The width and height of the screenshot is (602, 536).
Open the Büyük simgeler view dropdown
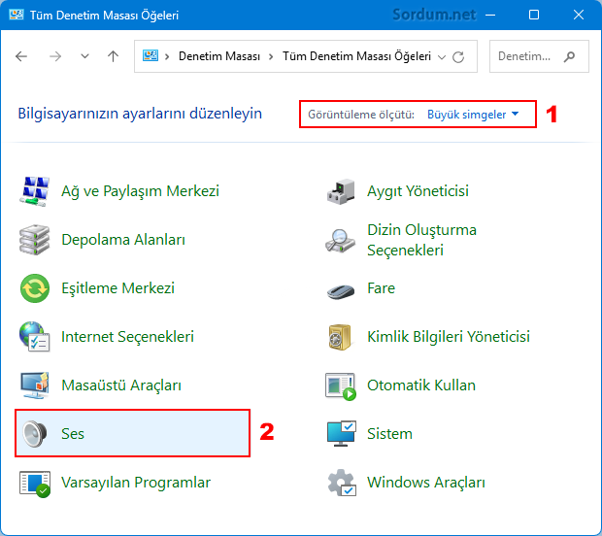pyautogui.click(x=473, y=115)
